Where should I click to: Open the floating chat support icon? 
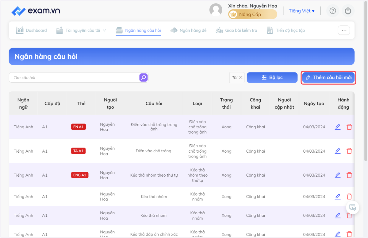point(353,208)
